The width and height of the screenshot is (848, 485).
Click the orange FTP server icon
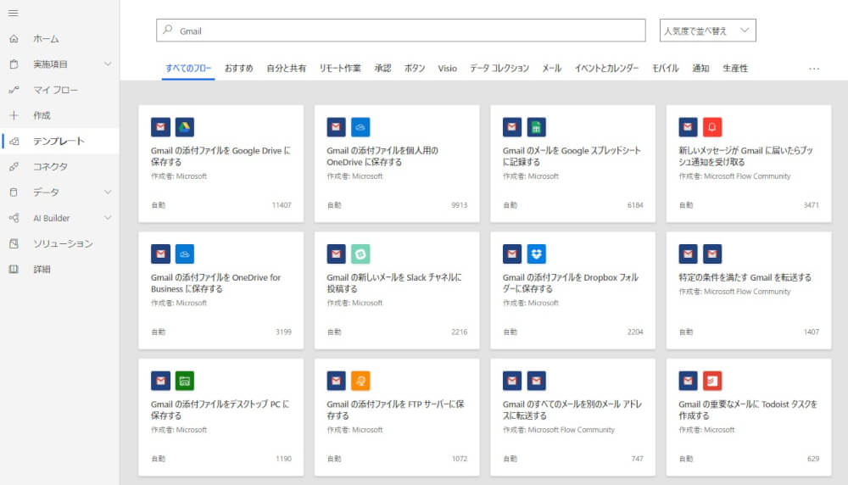[x=360, y=381]
